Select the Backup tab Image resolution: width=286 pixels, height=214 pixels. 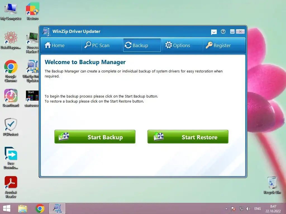(x=142, y=45)
